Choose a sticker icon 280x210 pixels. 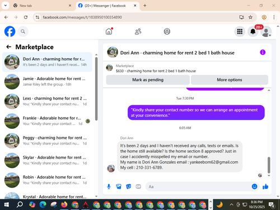tap(128, 186)
